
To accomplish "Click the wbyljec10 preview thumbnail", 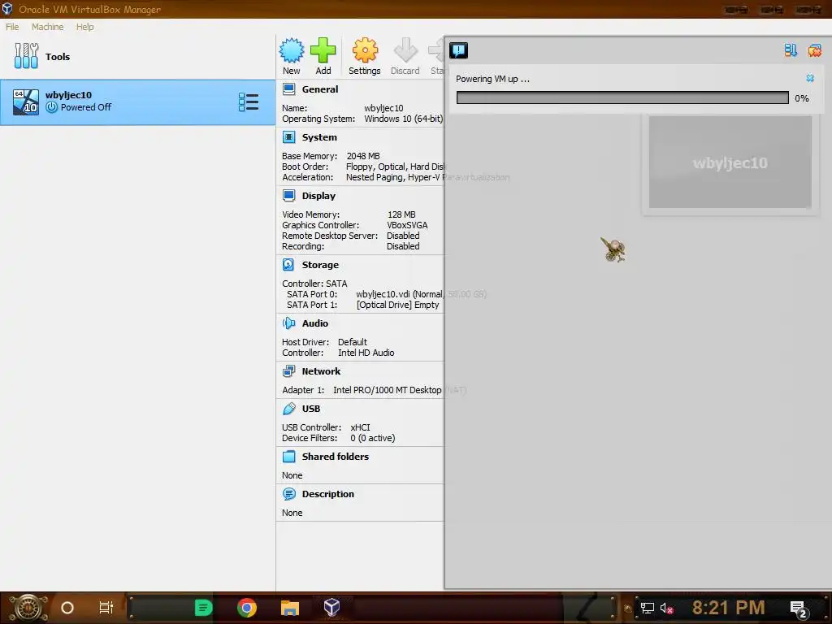I will (x=730, y=162).
